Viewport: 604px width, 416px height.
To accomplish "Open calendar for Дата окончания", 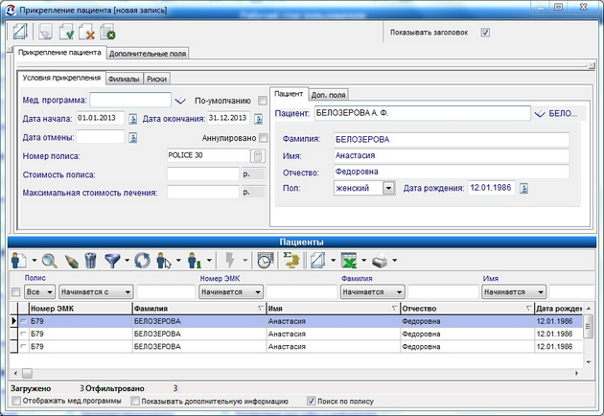I will (259, 119).
